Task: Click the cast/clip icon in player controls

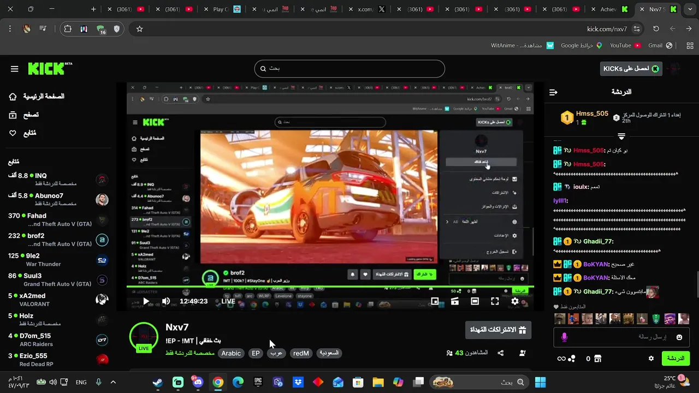Action: tap(455, 301)
